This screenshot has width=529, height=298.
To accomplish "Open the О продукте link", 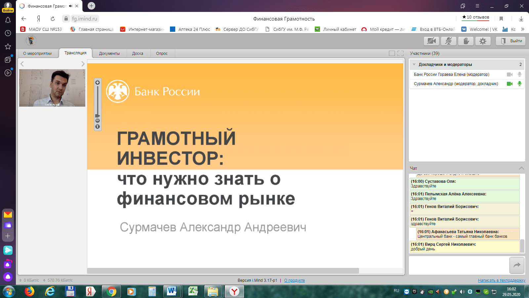I will coord(295,280).
